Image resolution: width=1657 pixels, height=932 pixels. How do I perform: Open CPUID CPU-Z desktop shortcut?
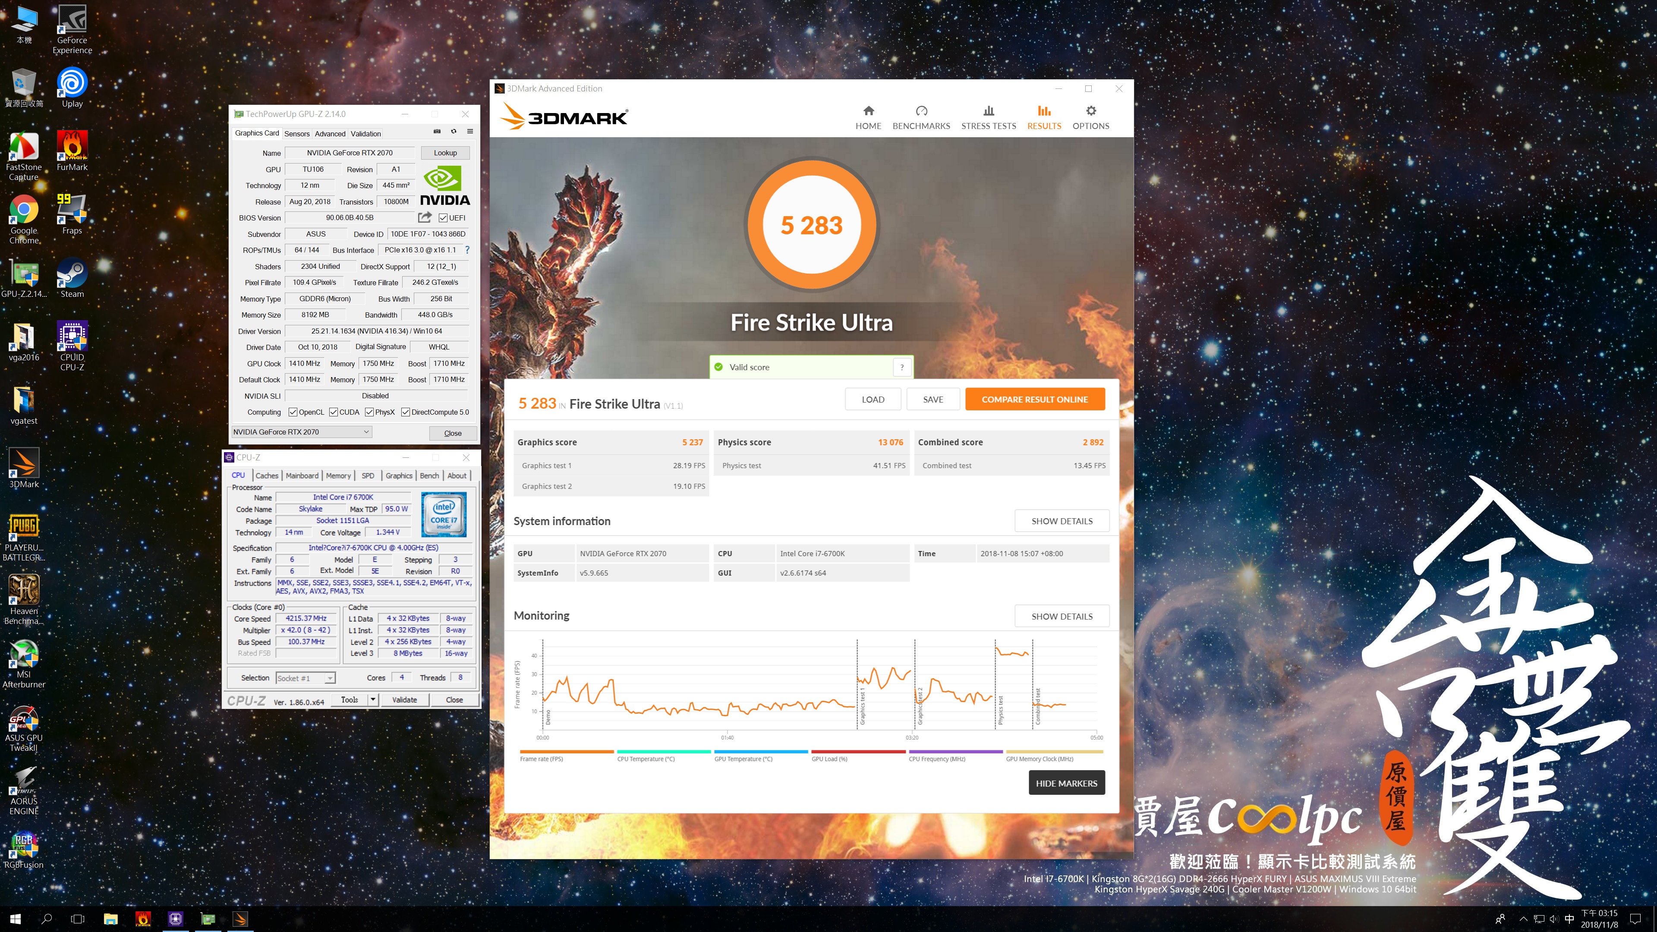pos(72,346)
